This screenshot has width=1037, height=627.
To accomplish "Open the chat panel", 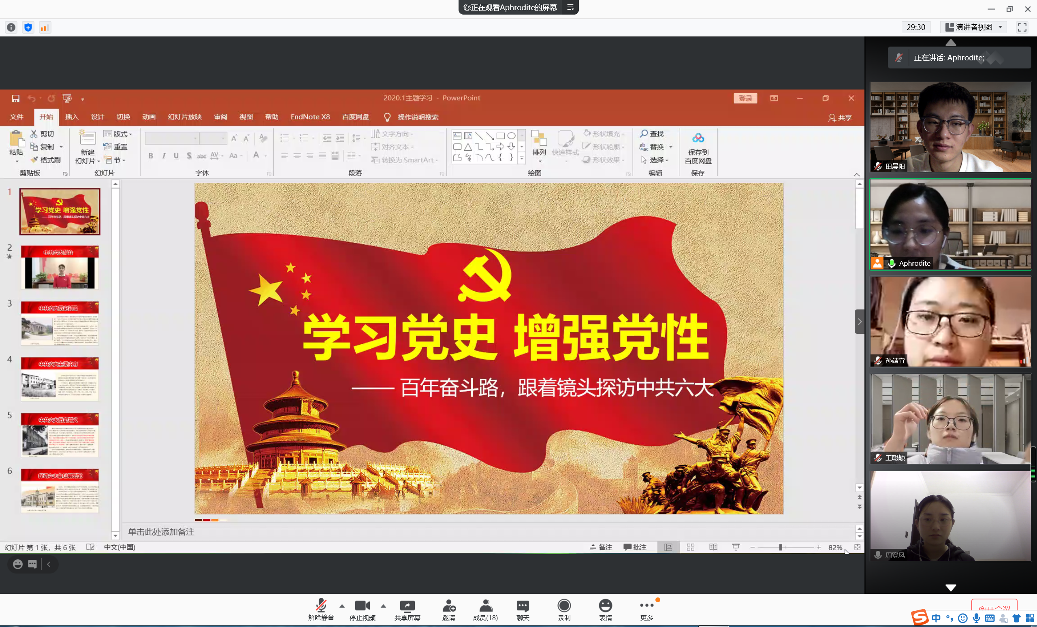I will (523, 609).
